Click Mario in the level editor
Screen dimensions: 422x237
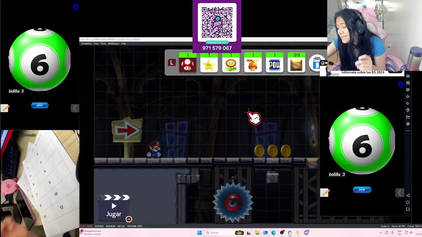tap(154, 150)
